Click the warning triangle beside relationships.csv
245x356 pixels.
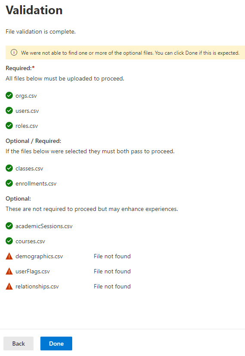9,286
